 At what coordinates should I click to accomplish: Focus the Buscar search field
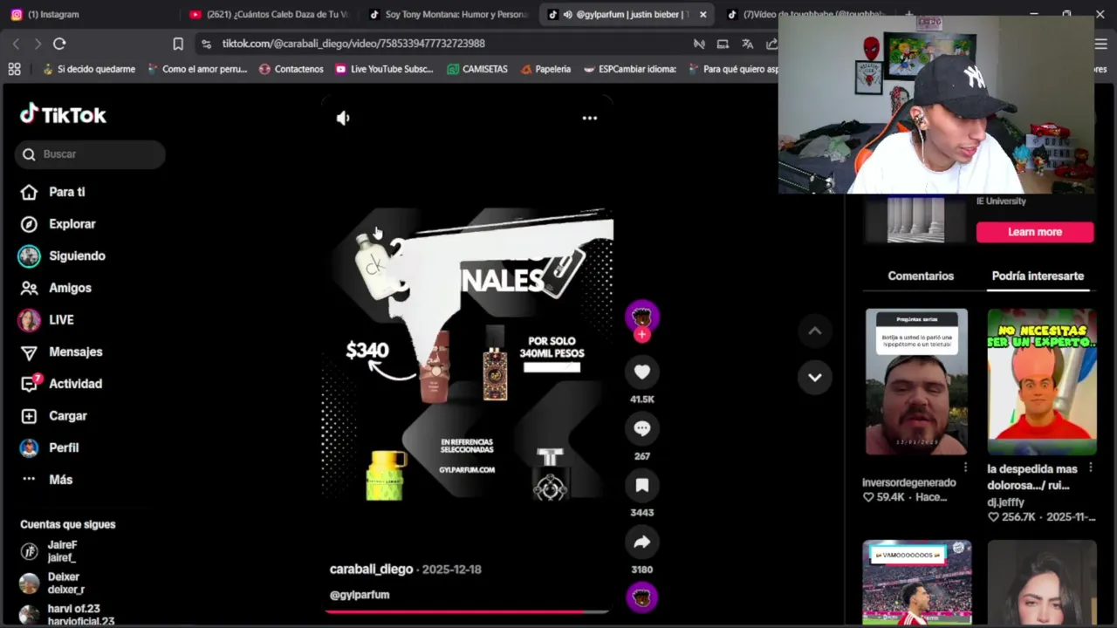tap(90, 154)
